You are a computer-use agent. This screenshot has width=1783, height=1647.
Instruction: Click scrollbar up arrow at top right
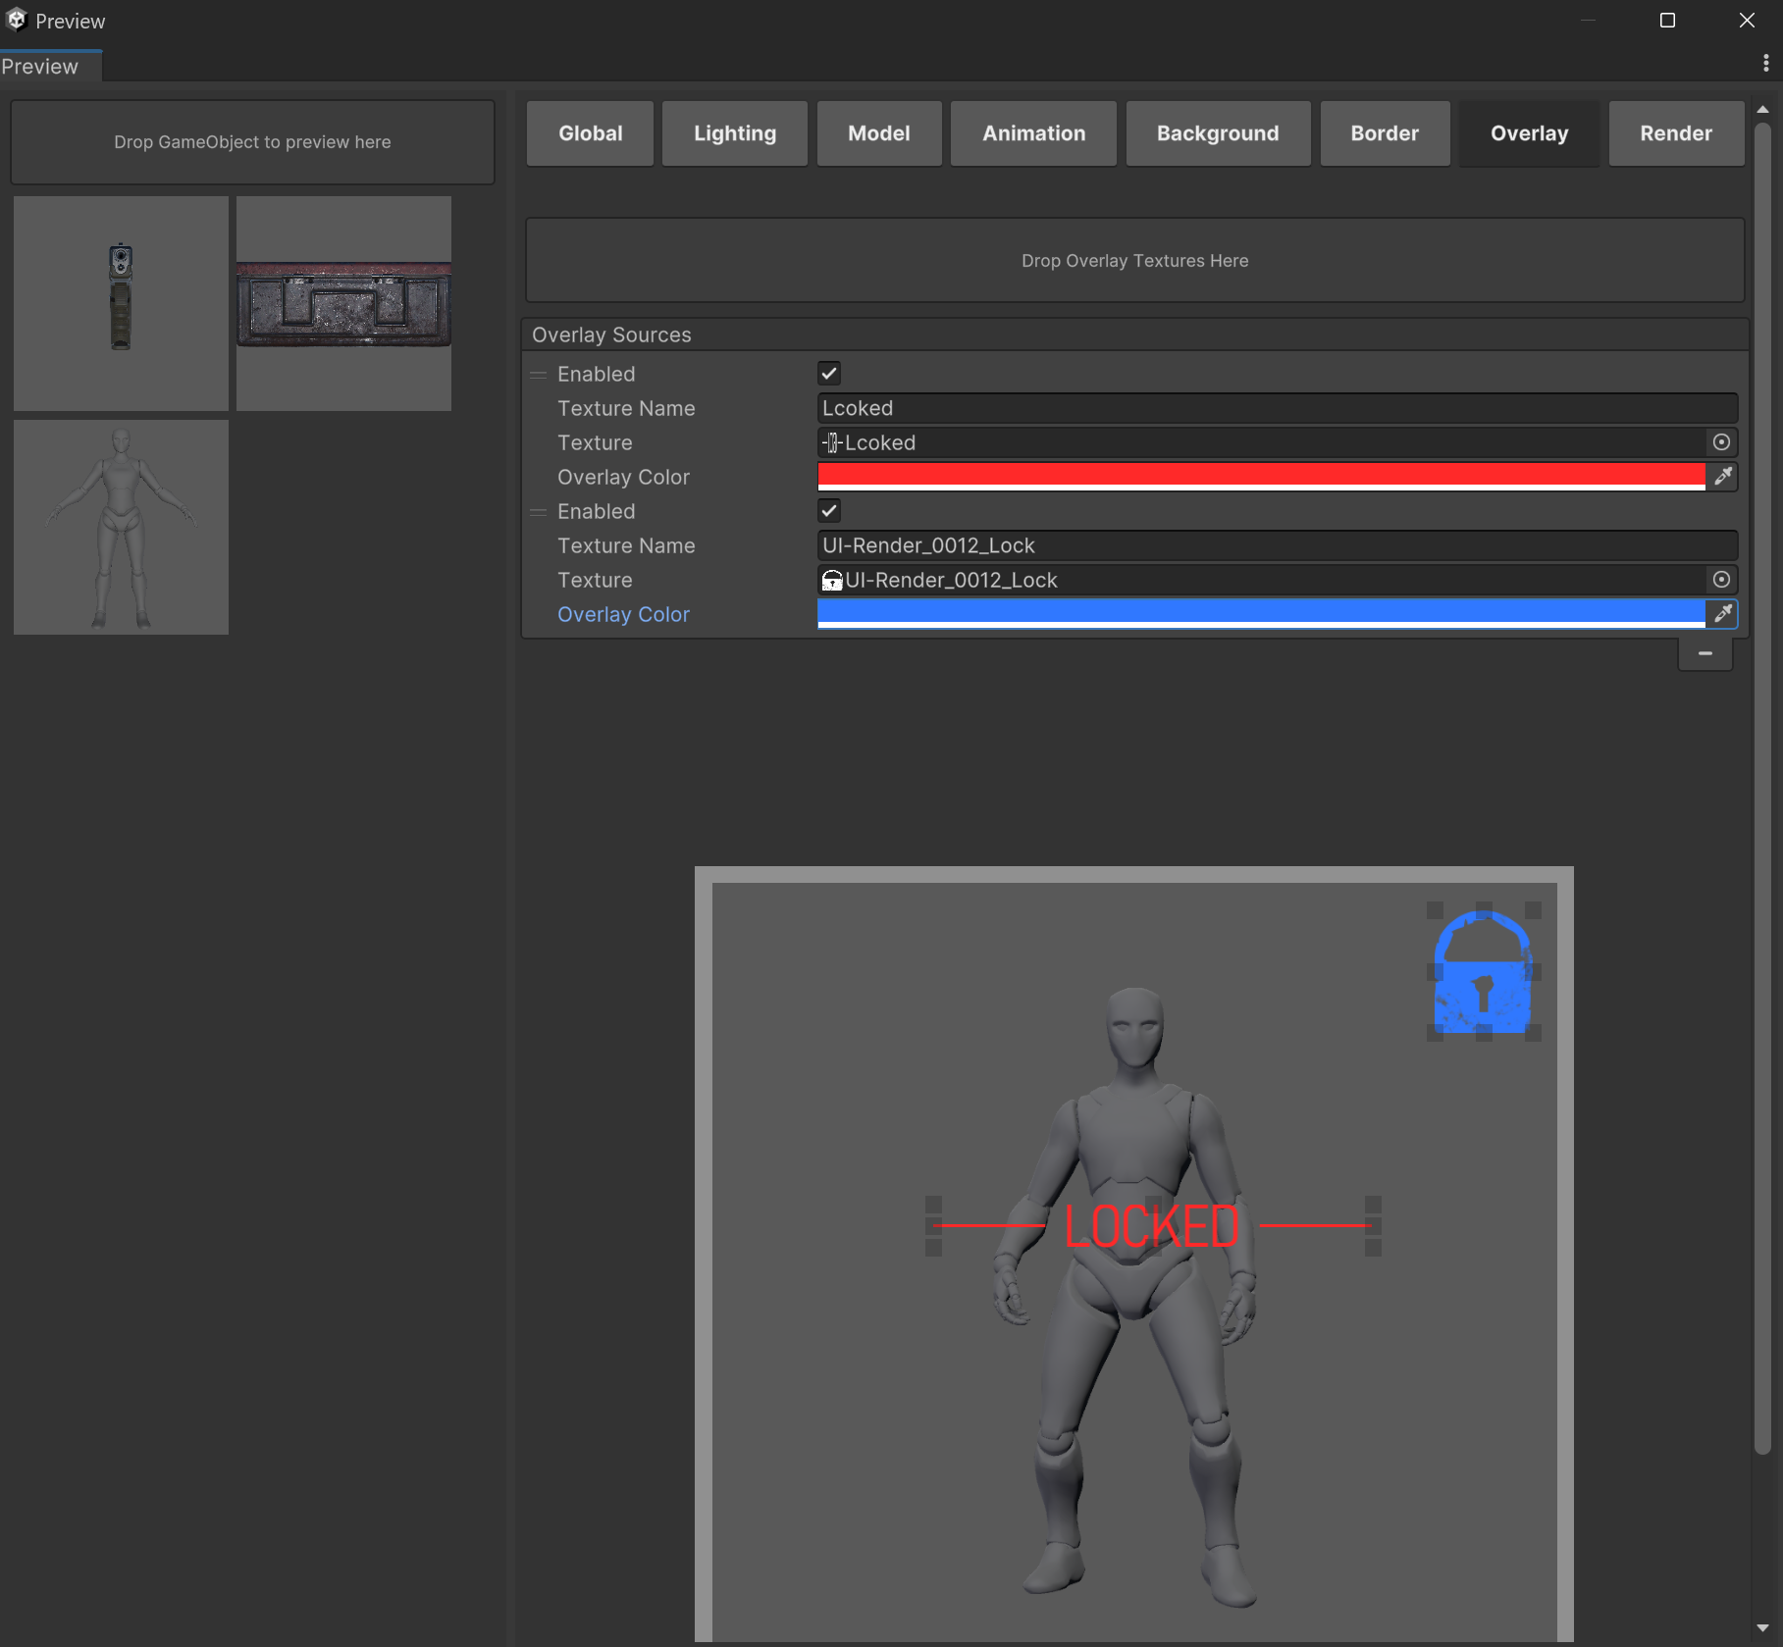[1762, 109]
